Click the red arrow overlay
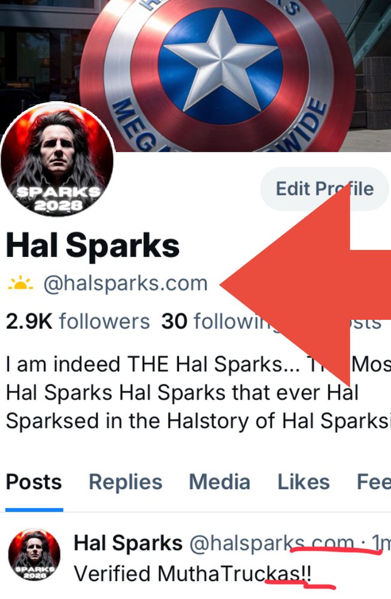391x599 pixels. tap(305, 285)
